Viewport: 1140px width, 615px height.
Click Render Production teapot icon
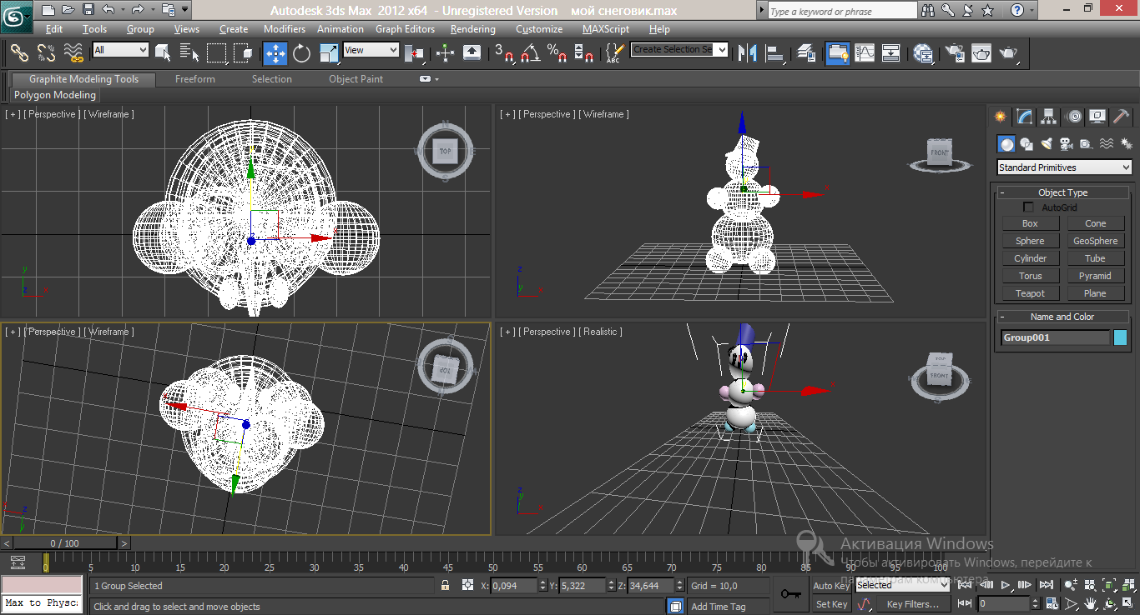pos(1008,53)
